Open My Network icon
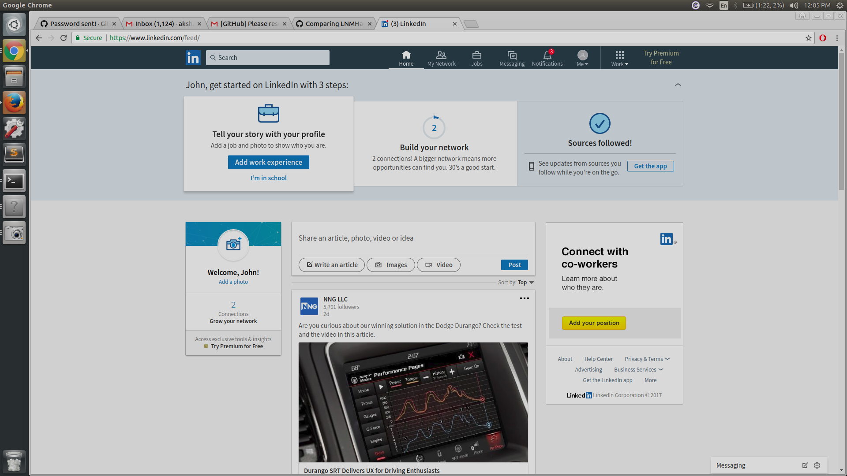 point(441,55)
